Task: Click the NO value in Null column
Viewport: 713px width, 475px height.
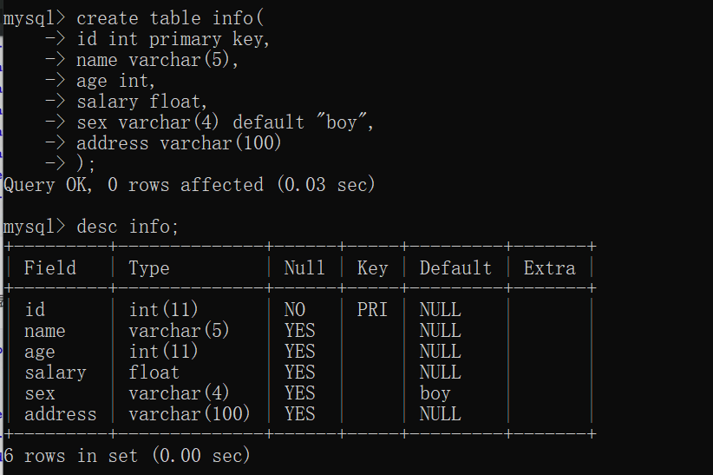Action: coord(295,310)
